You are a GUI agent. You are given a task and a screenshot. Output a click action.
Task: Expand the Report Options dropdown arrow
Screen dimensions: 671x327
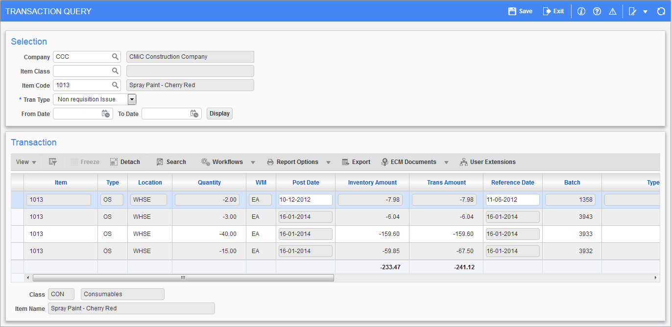pyautogui.click(x=328, y=162)
